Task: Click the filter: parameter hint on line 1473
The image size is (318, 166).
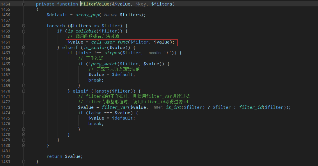Action: [x=158, y=107]
